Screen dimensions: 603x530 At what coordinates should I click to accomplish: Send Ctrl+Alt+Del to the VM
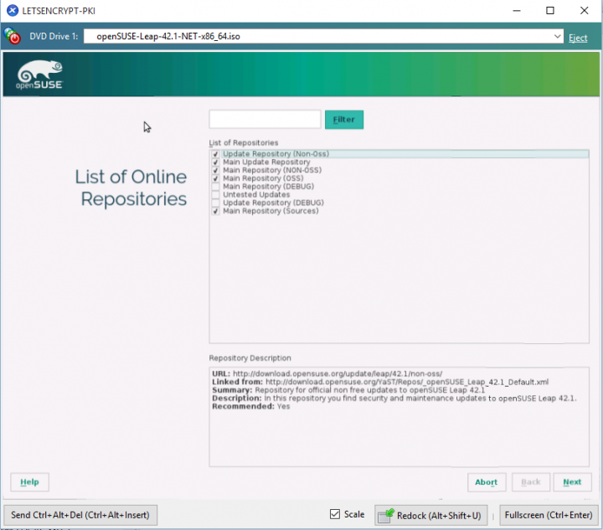[x=80, y=515]
